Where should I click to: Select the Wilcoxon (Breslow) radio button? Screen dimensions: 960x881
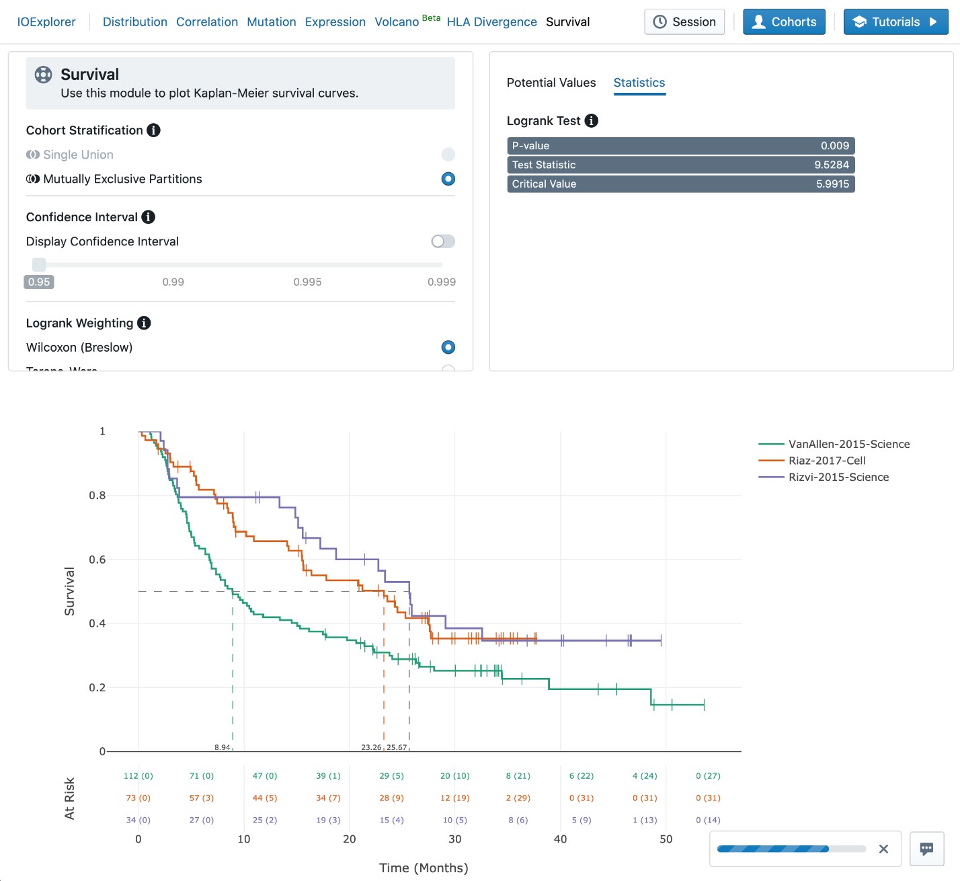click(x=448, y=348)
